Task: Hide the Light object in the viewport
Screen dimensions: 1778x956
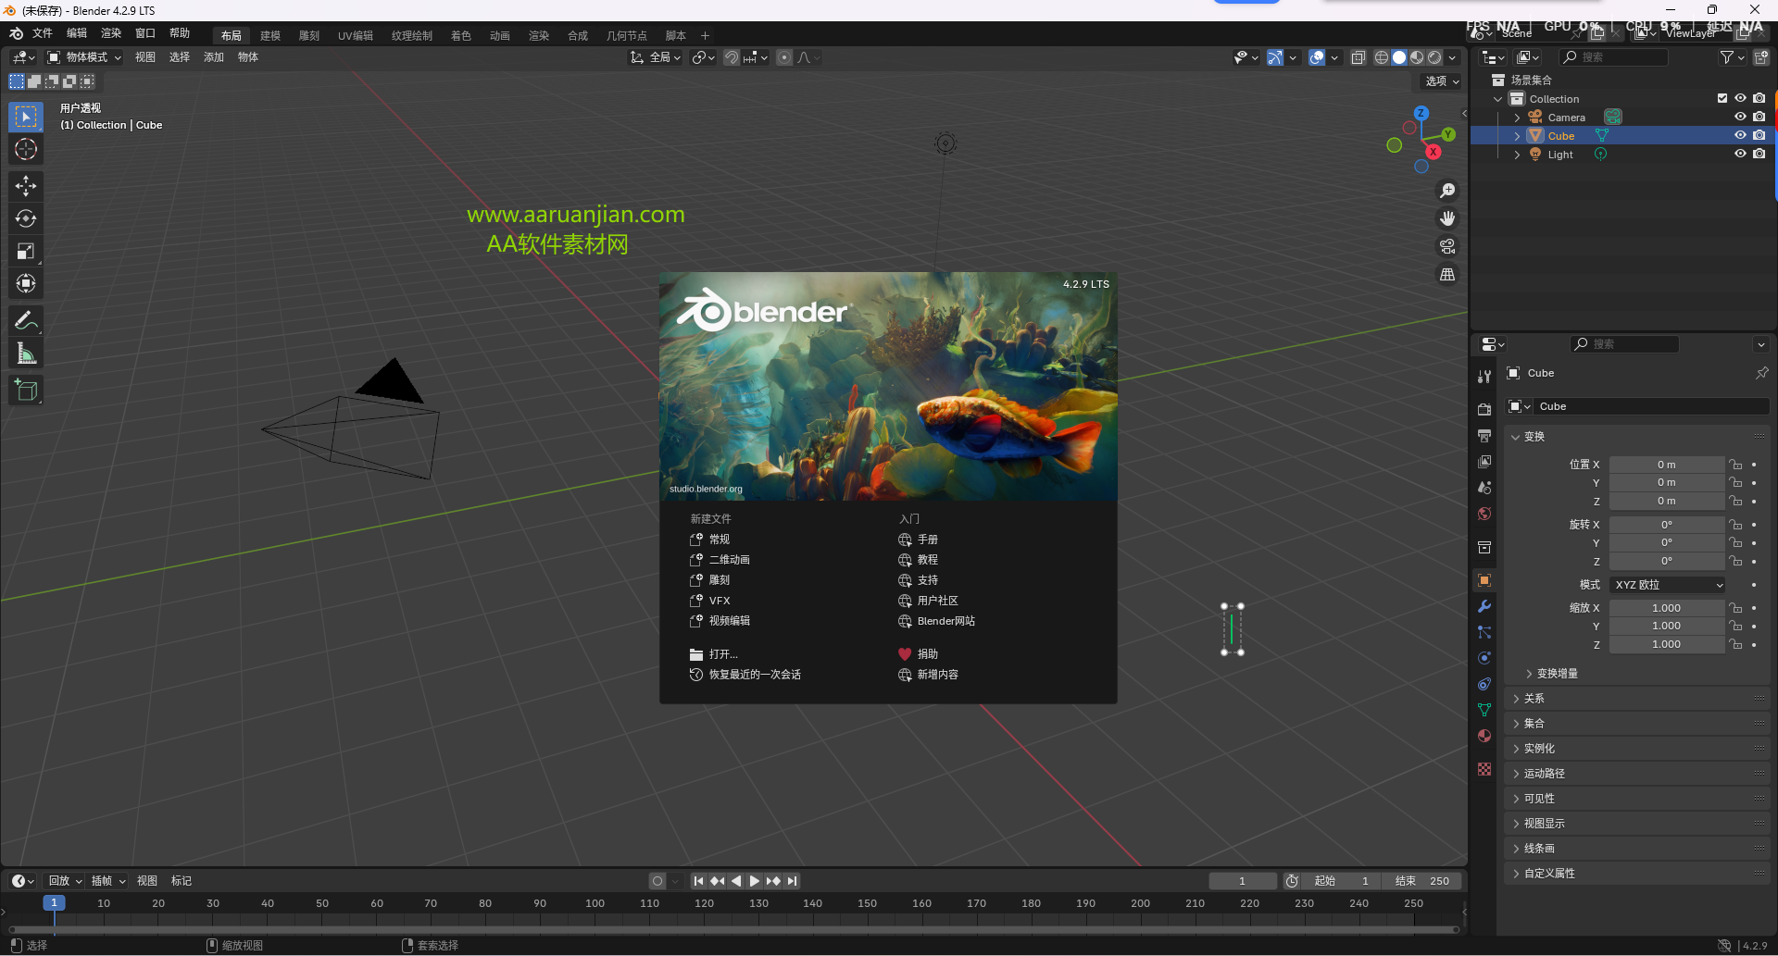Action: click(x=1740, y=154)
